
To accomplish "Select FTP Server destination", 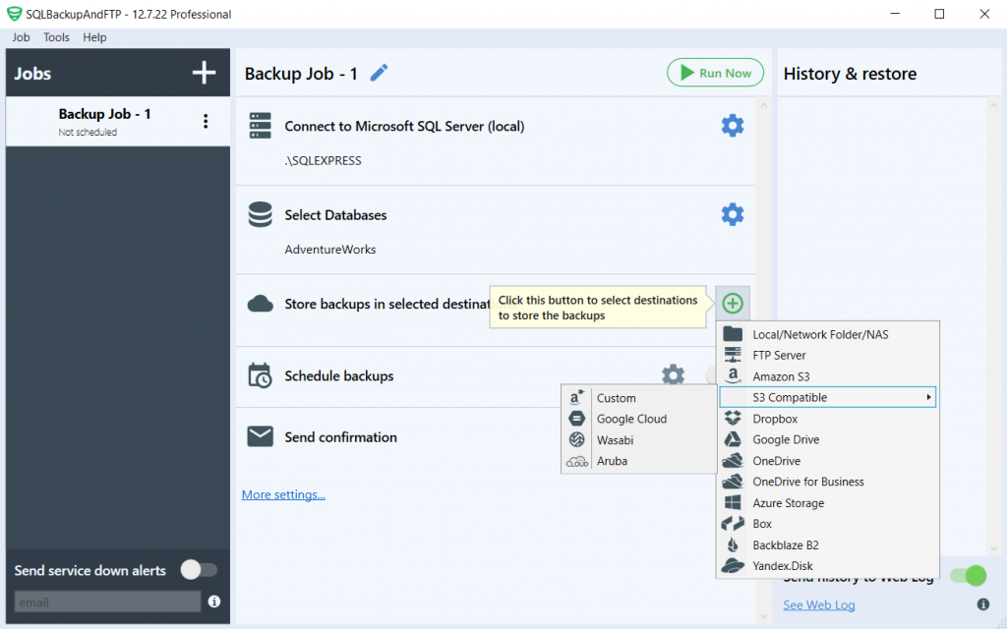I will click(828, 356).
